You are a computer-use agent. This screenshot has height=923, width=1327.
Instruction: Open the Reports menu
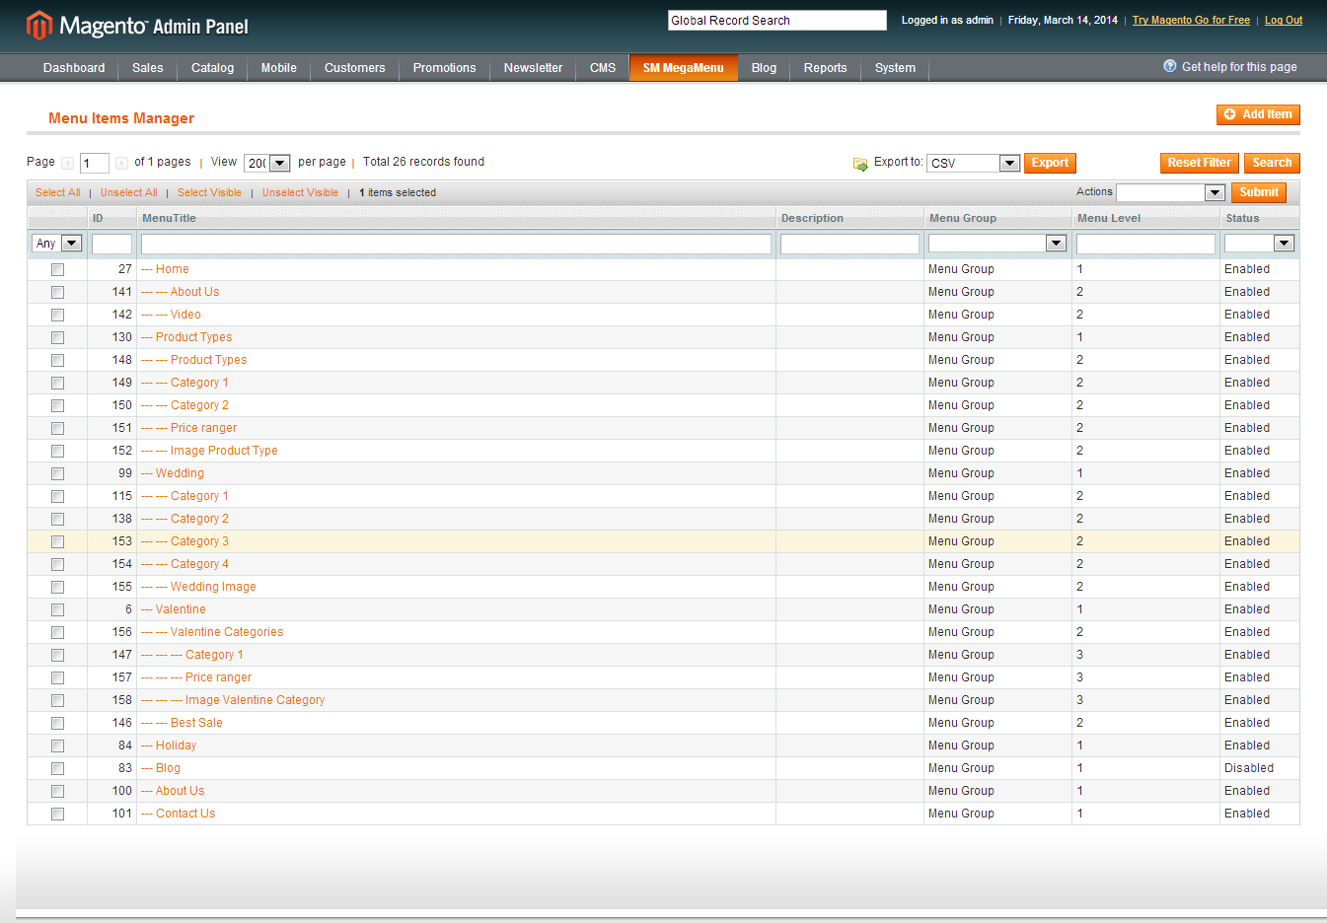coord(825,68)
